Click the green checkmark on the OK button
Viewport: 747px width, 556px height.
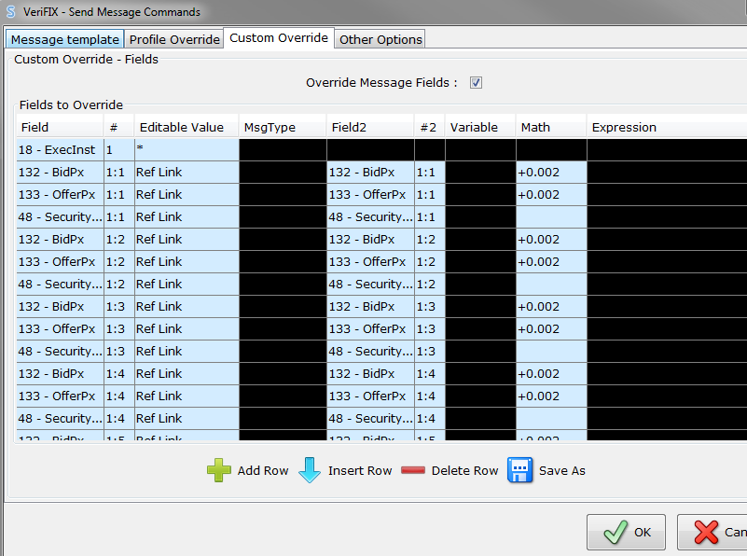click(x=615, y=532)
